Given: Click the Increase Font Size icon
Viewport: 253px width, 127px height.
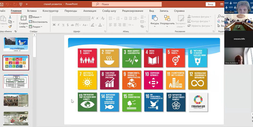Looking at the screenshot, I should tap(93, 18).
